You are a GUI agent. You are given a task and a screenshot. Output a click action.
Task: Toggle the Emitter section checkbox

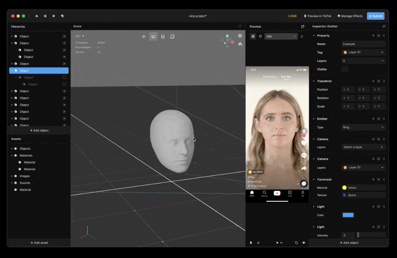[379, 119]
